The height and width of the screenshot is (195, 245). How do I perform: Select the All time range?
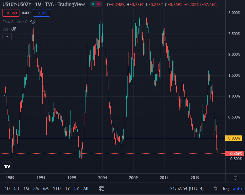[x=86, y=189]
